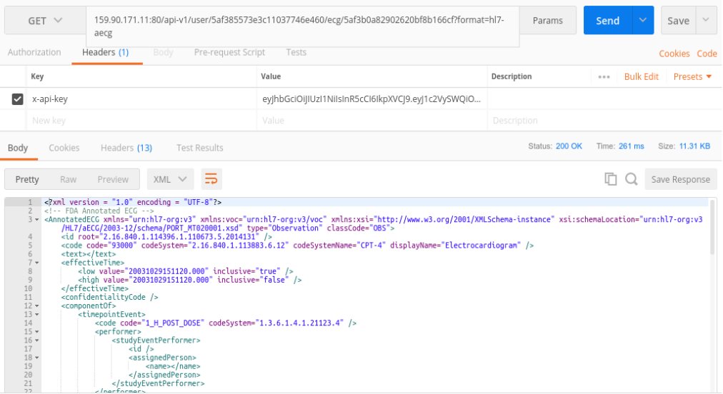Open the response search icon
This screenshot has width=723, height=394.
point(632,179)
